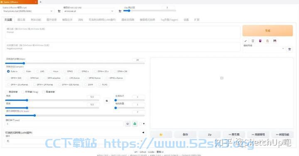
Task: Enable the face restoration checkbox (面部修复)
Action: 7,92
